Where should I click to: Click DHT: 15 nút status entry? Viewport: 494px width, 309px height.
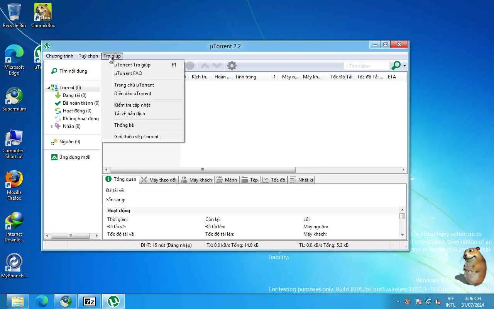[x=166, y=245]
